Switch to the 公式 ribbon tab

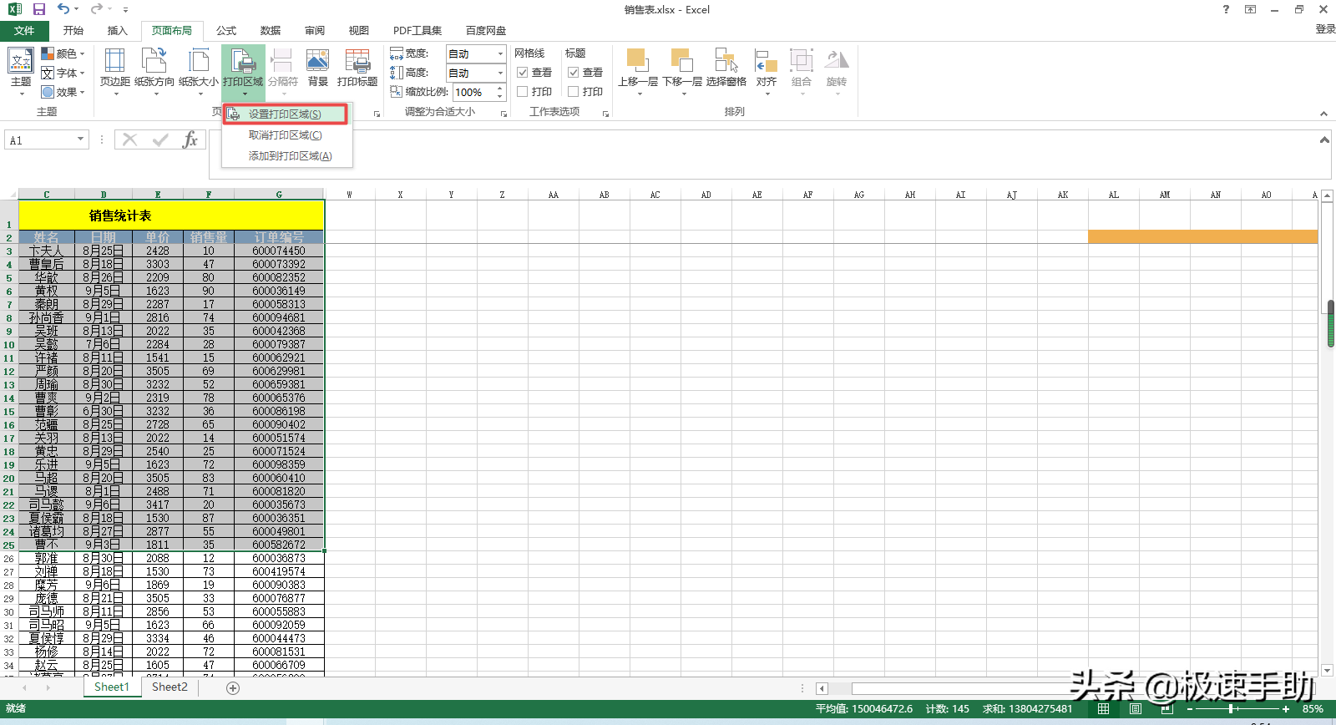[226, 30]
